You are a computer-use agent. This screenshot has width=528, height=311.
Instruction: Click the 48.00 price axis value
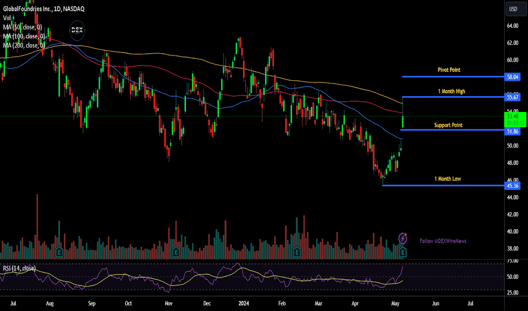pos(513,163)
